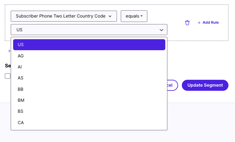
Task: Click the Add Rule link text
Action: click(210, 23)
